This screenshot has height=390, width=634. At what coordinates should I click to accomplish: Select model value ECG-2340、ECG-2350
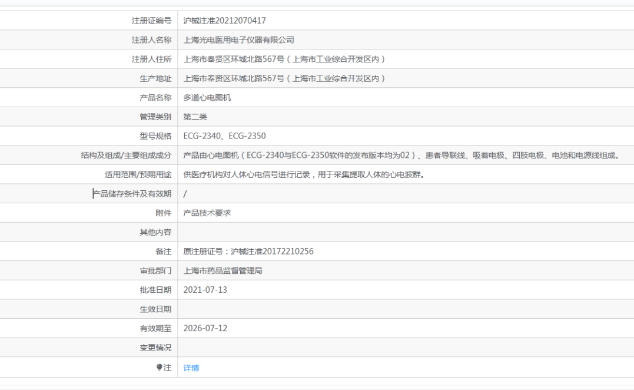[x=224, y=136]
